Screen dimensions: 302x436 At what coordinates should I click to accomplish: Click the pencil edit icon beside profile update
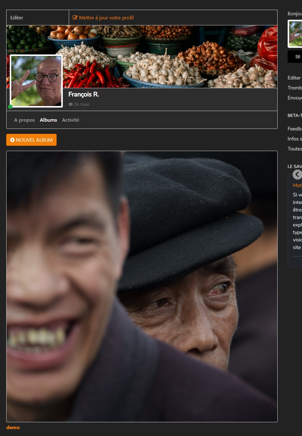(75, 18)
